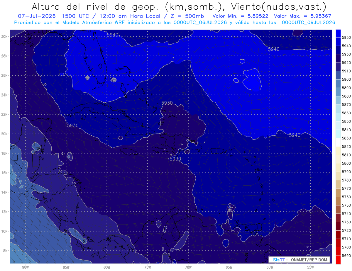352x271 pixels.
Task: Click the 5930 contour label near 20N 84W
Action: (73, 125)
